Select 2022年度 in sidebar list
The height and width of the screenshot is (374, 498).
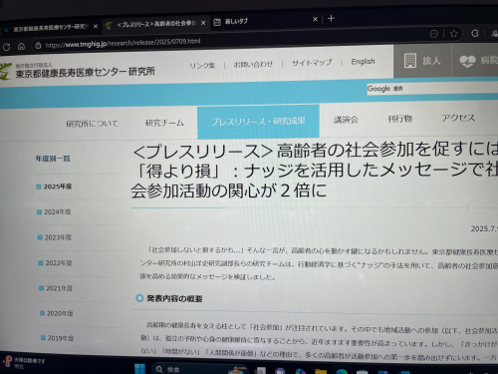58,263
